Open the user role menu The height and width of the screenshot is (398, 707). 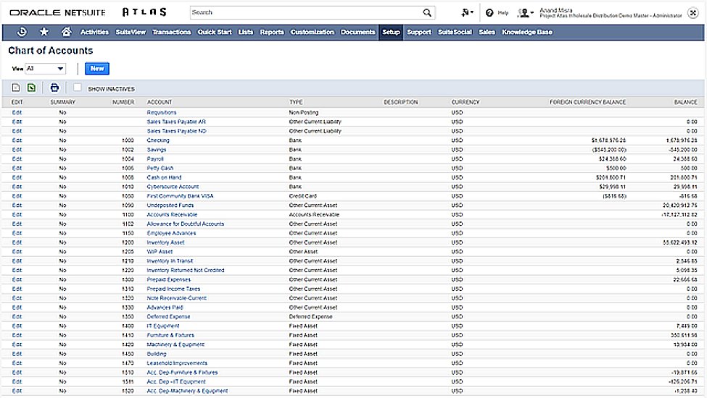(527, 12)
